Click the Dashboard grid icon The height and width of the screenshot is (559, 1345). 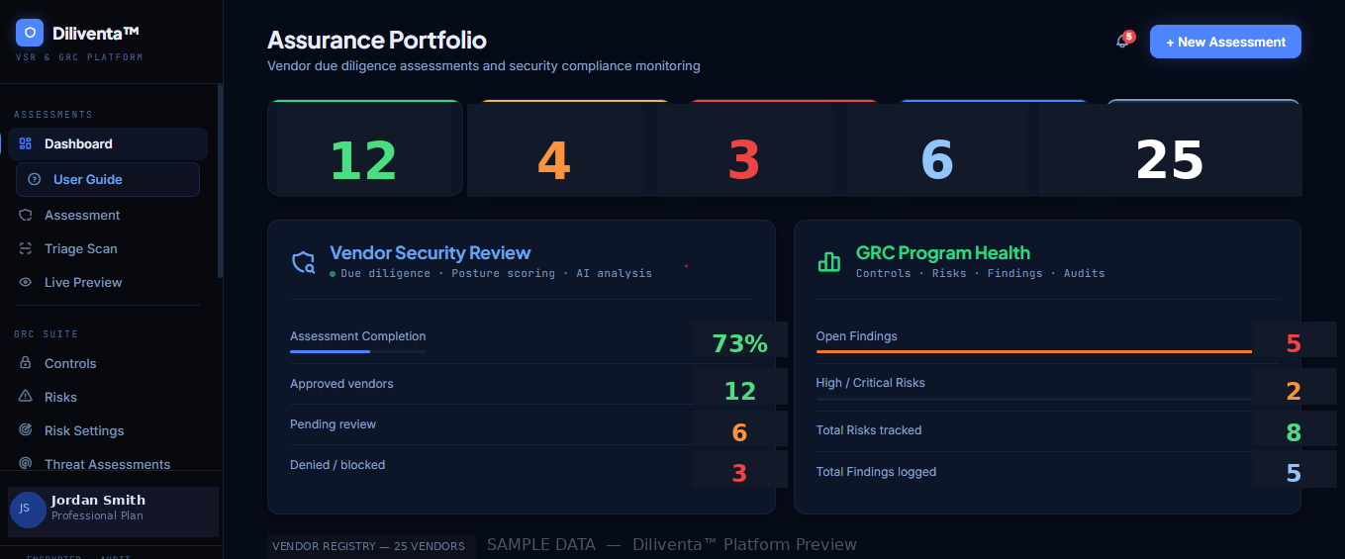(26, 143)
